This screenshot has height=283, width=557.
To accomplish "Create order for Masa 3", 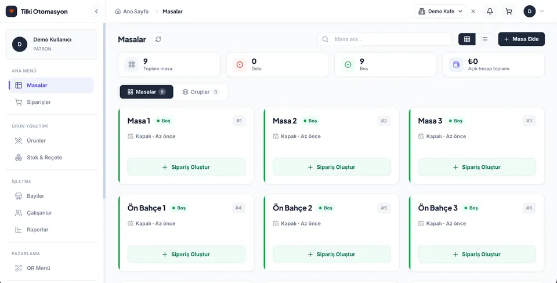I will 477,167.
